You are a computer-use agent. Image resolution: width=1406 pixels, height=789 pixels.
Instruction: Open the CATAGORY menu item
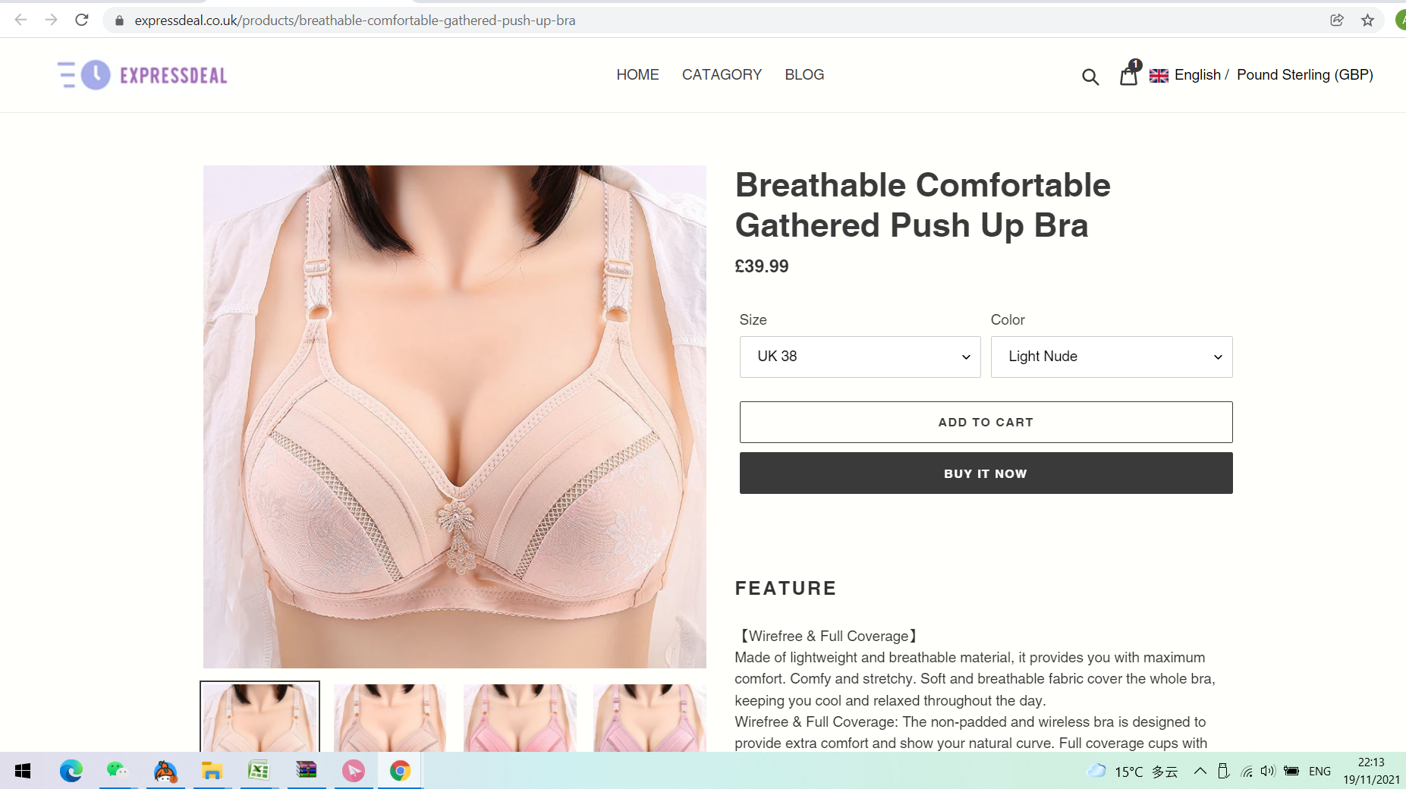722,75
